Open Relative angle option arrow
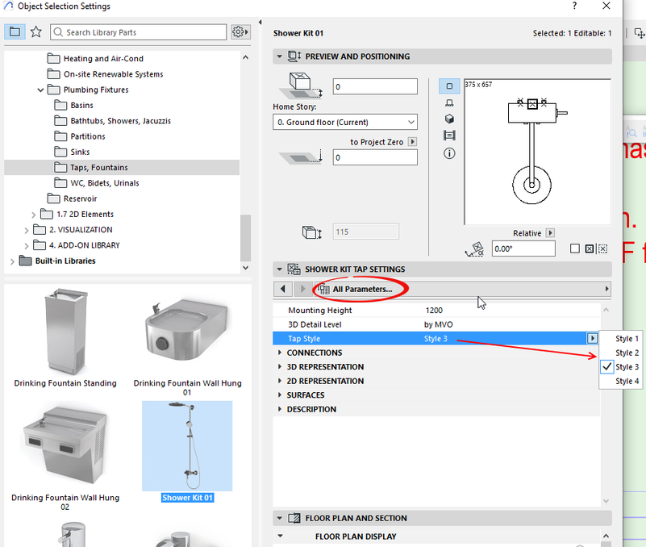 pos(550,233)
